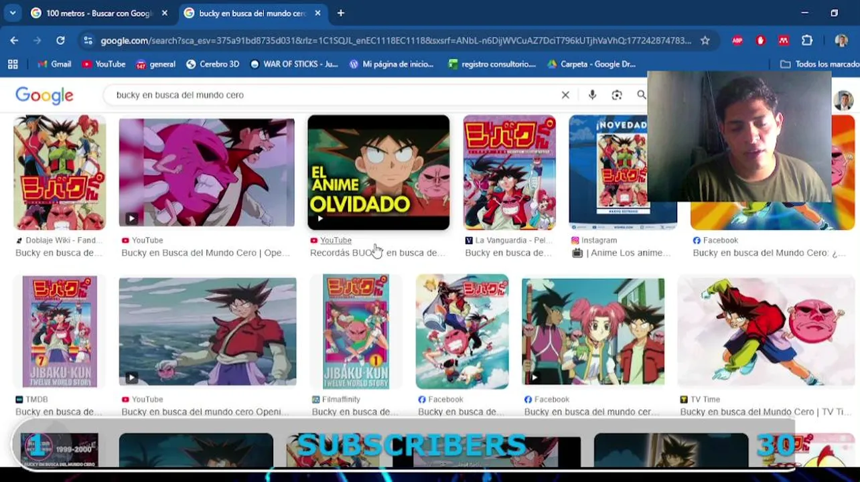Open the 'Carpeta - Google Dr...' bookmark
Screen dimensions: 860x482
click(x=591, y=64)
